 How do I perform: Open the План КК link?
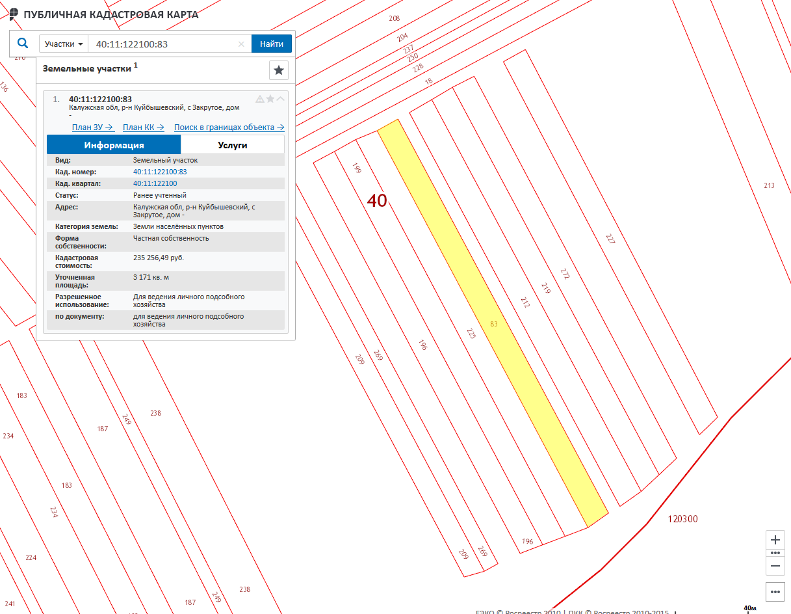[x=143, y=127]
